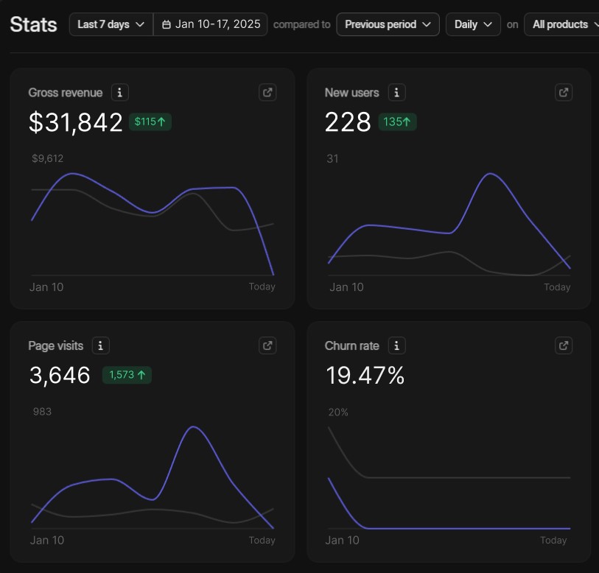Click the $115 revenue change badge

[150, 122]
